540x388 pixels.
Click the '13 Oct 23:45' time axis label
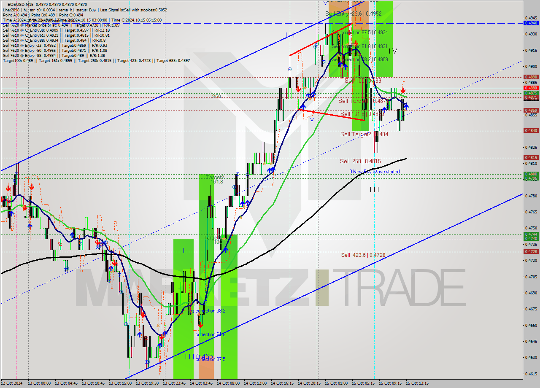174,383
